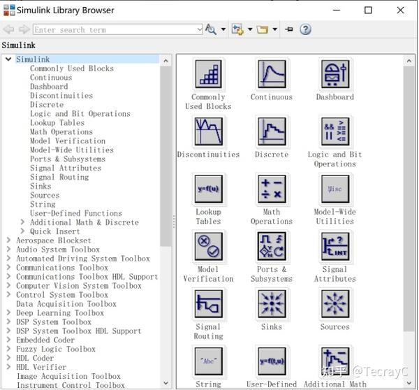Select Sources in the library tree
Viewport: 419px width, 390px height.
coord(45,195)
